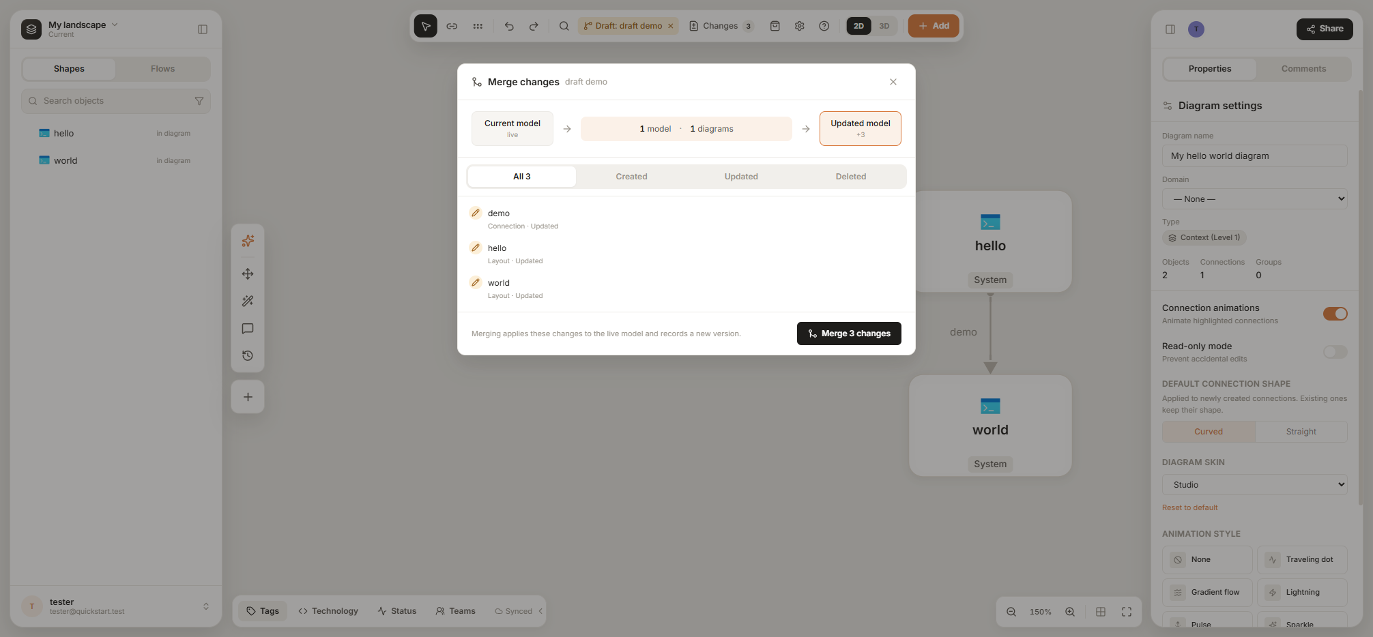The width and height of the screenshot is (1373, 637).
Task: Redo the last action
Action: [534, 26]
